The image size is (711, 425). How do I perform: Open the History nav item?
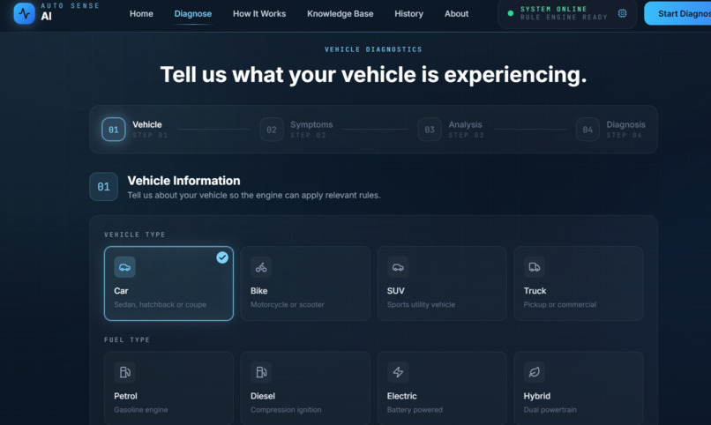click(408, 13)
